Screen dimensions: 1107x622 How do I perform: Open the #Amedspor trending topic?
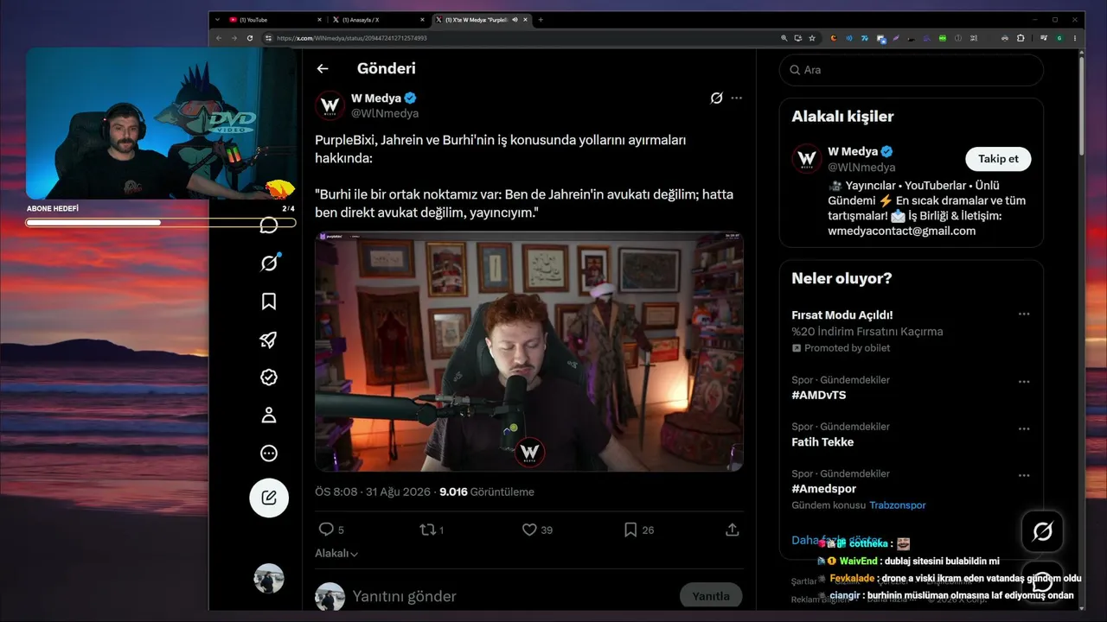pyautogui.click(x=823, y=489)
